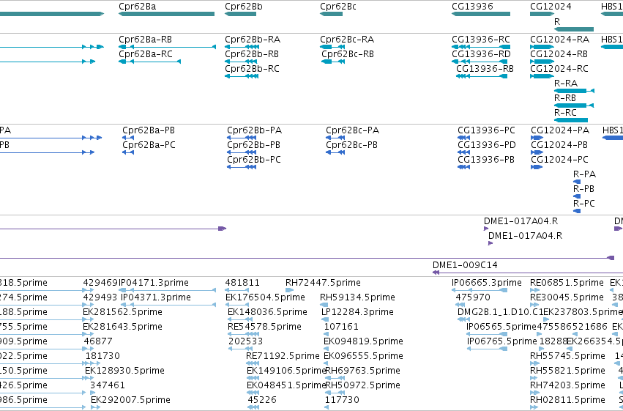The height and width of the screenshot is (411, 623).
Task: Select transcript Cpr62Bc-RB label
Action: coord(348,54)
